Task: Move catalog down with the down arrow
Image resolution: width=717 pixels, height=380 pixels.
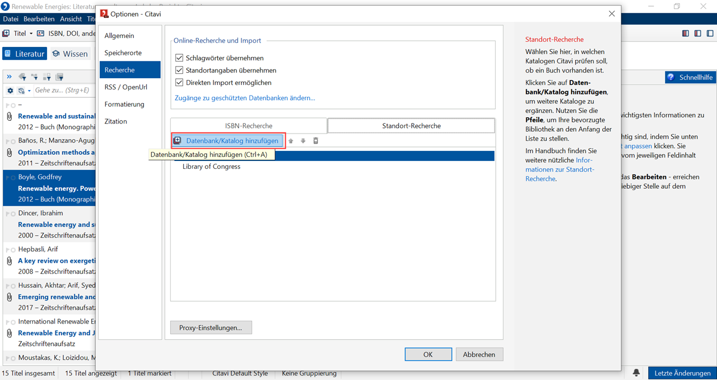Action: [303, 141]
